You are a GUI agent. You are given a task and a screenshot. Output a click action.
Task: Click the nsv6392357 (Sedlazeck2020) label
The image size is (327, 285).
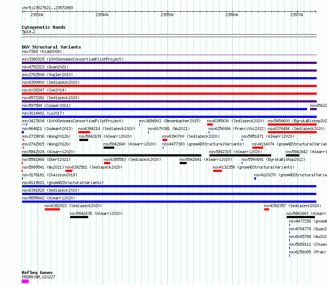pyautogui.click(x=292, y=206)
